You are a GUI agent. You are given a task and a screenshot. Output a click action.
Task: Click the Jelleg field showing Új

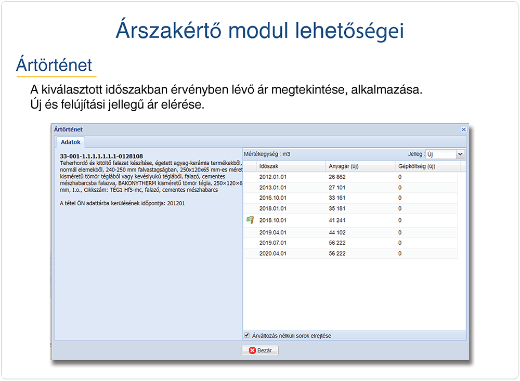coord(441,154)
